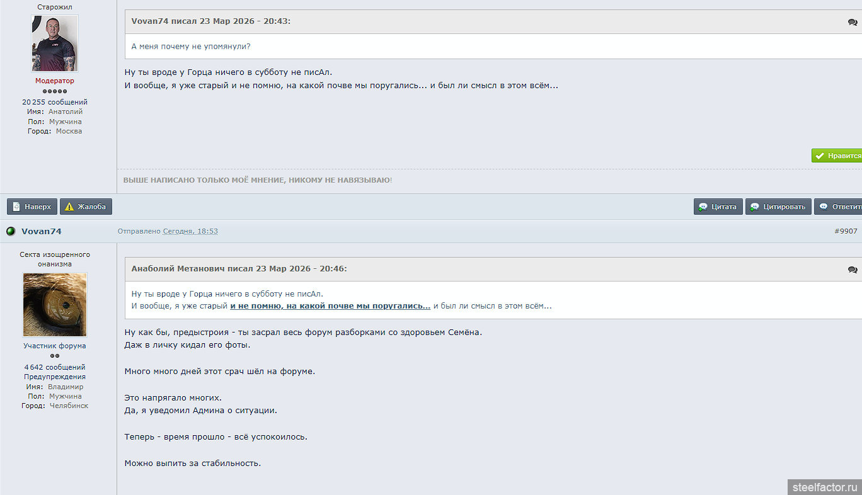Report the post with Жалоба button
Screen dimensions: 862x495
[x=86, y=207]
